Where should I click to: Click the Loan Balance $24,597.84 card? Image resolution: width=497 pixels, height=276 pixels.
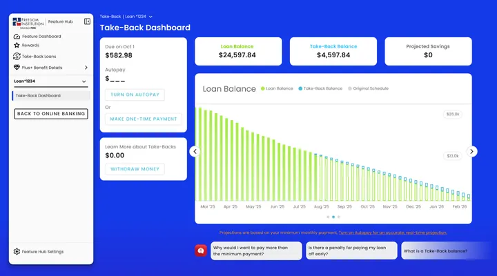pos(238,51)
